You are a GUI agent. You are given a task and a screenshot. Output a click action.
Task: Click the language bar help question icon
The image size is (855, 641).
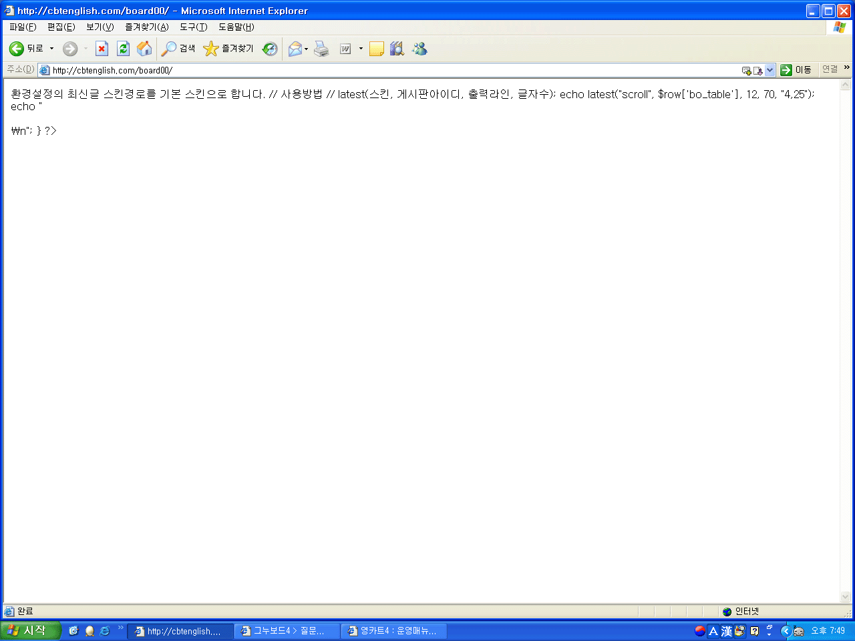pyautogui.click(x=755, y=631)
